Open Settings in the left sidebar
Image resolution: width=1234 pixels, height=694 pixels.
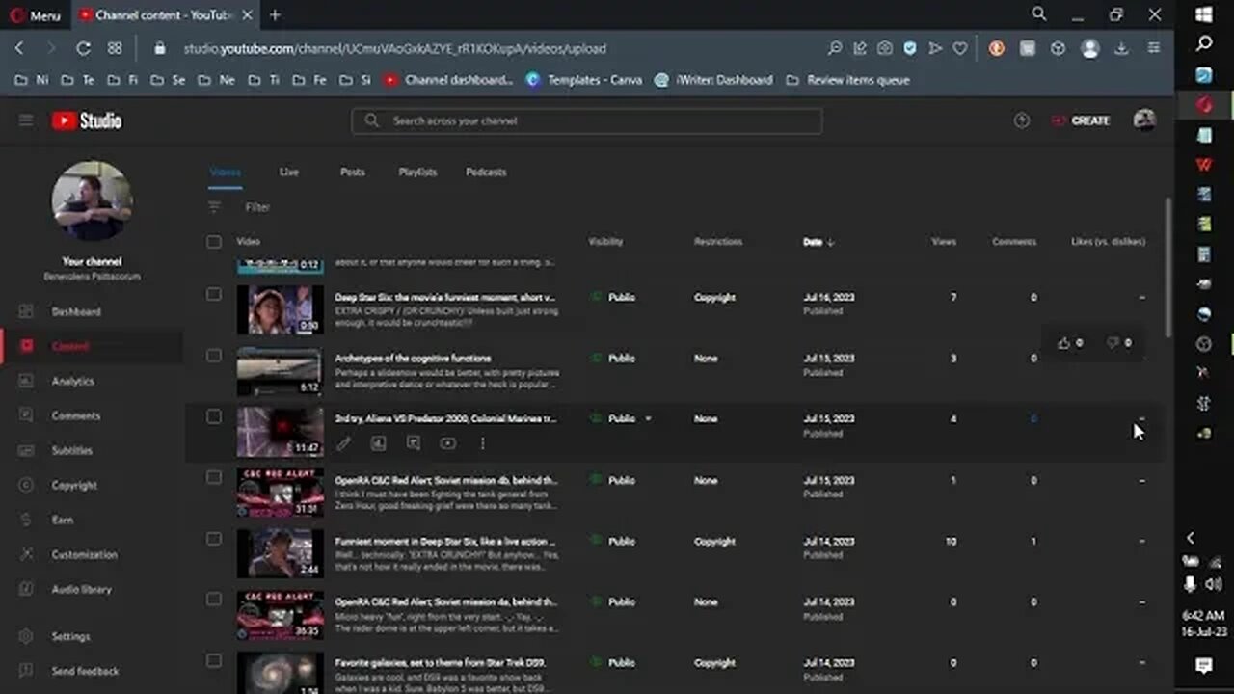70,636
